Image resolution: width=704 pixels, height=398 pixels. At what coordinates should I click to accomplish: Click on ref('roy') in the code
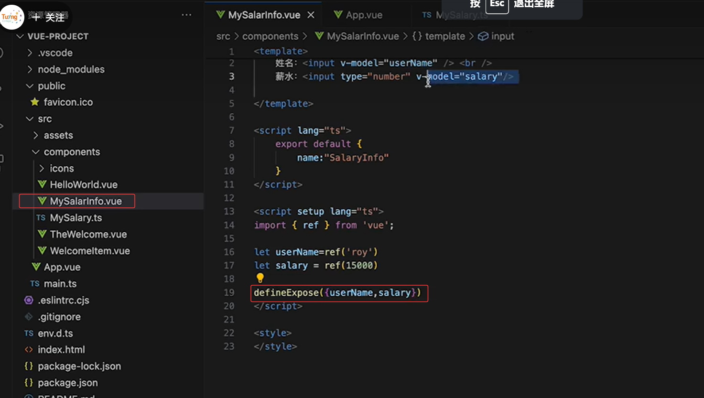[351, 252]
